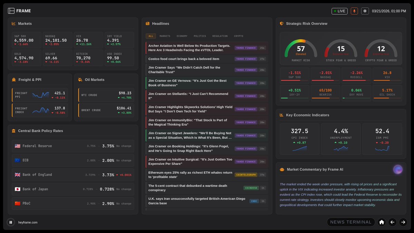This screenshot has height=233, width=414.
Task: Click the CNBC source tag
Action: coord(254,201)
